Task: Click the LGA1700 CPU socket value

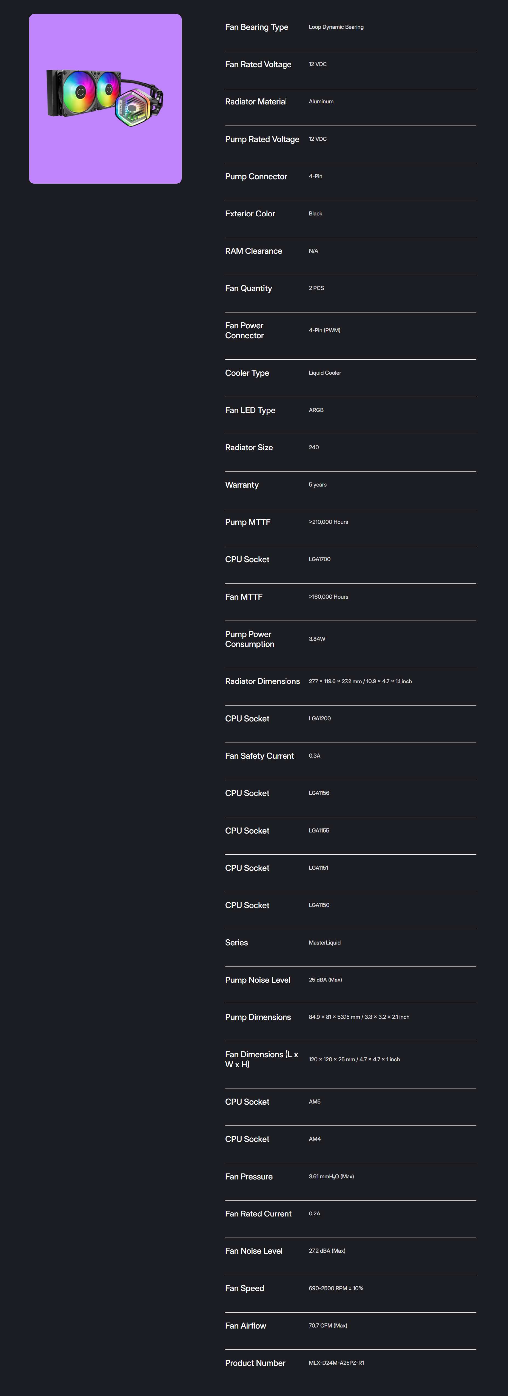Action: point(319,559)
